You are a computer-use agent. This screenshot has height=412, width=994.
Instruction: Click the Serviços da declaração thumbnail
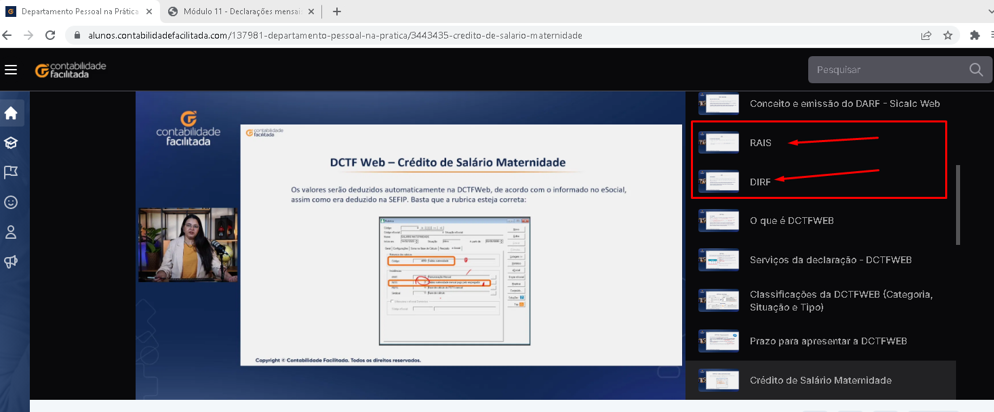(x=719, y=260)
